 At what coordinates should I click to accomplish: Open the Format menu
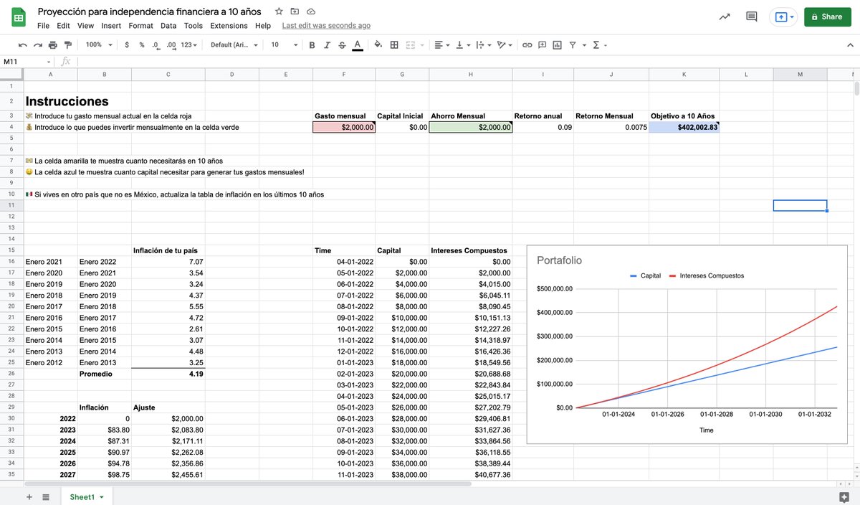(x=141, y=26)
